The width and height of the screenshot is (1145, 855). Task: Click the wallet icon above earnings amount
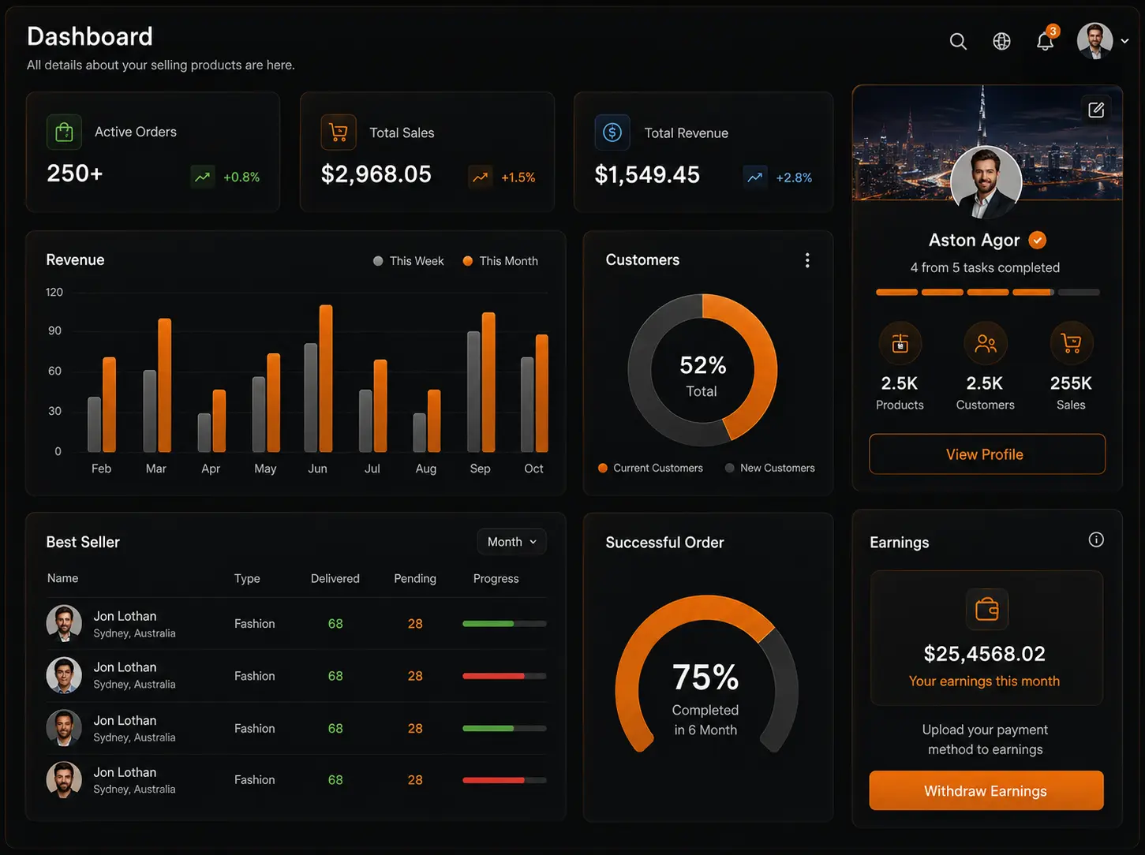pyautogui.click(x=986, y=609)
